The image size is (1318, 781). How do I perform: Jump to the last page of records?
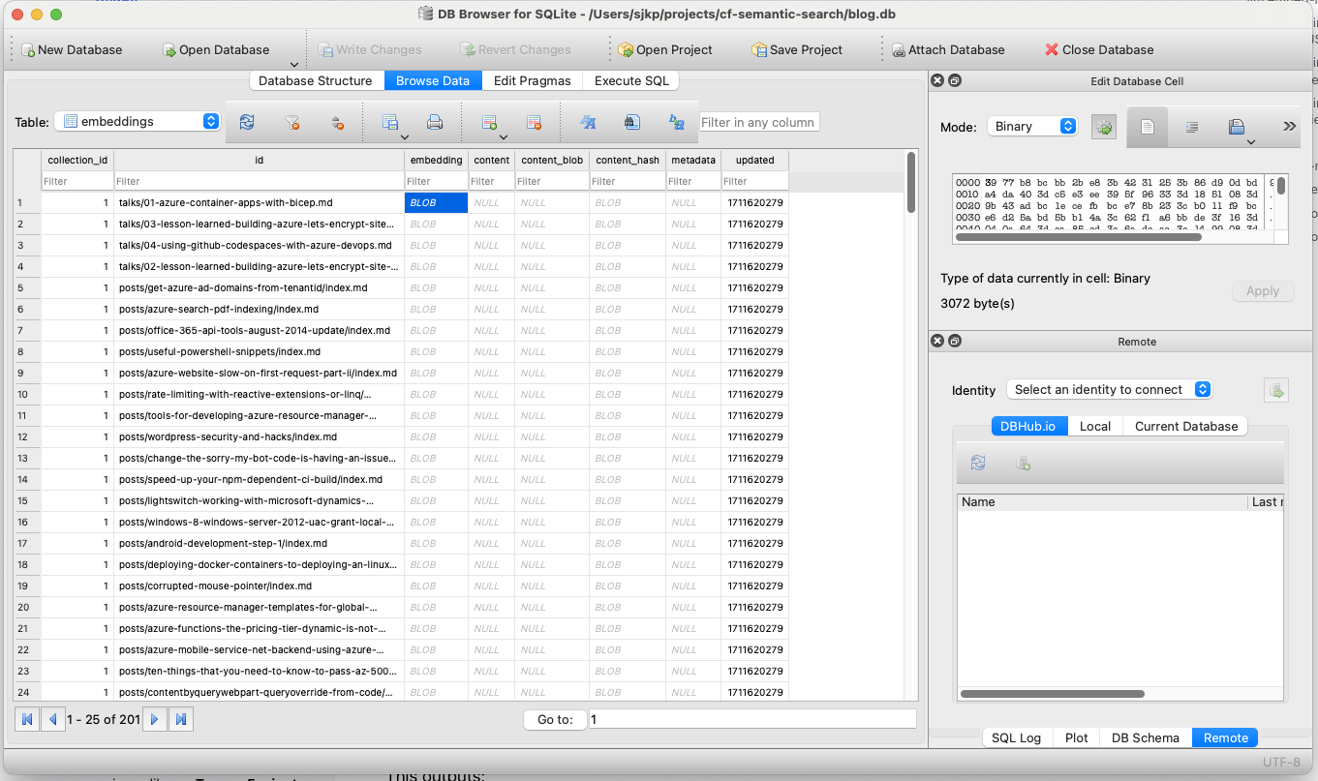[x=180, y=718]
